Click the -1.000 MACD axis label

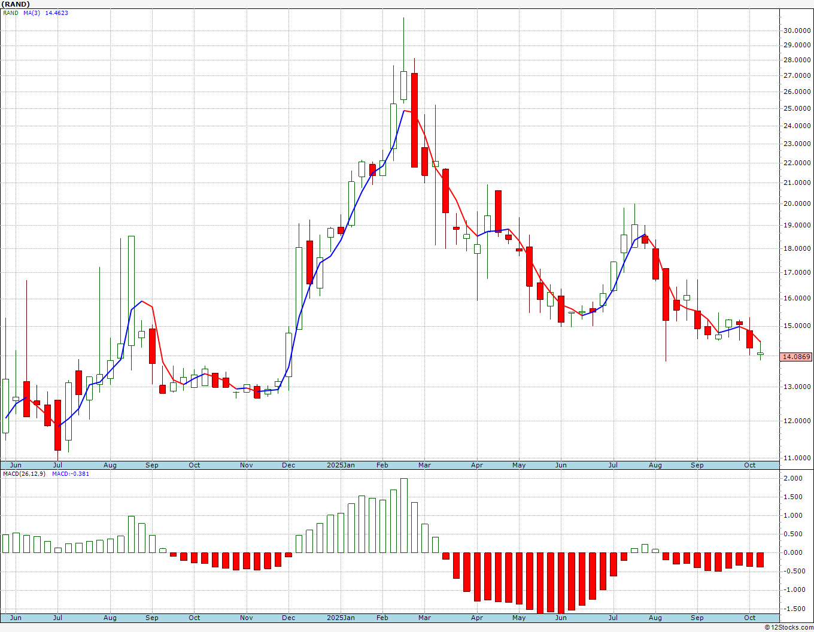pos(793,590)
